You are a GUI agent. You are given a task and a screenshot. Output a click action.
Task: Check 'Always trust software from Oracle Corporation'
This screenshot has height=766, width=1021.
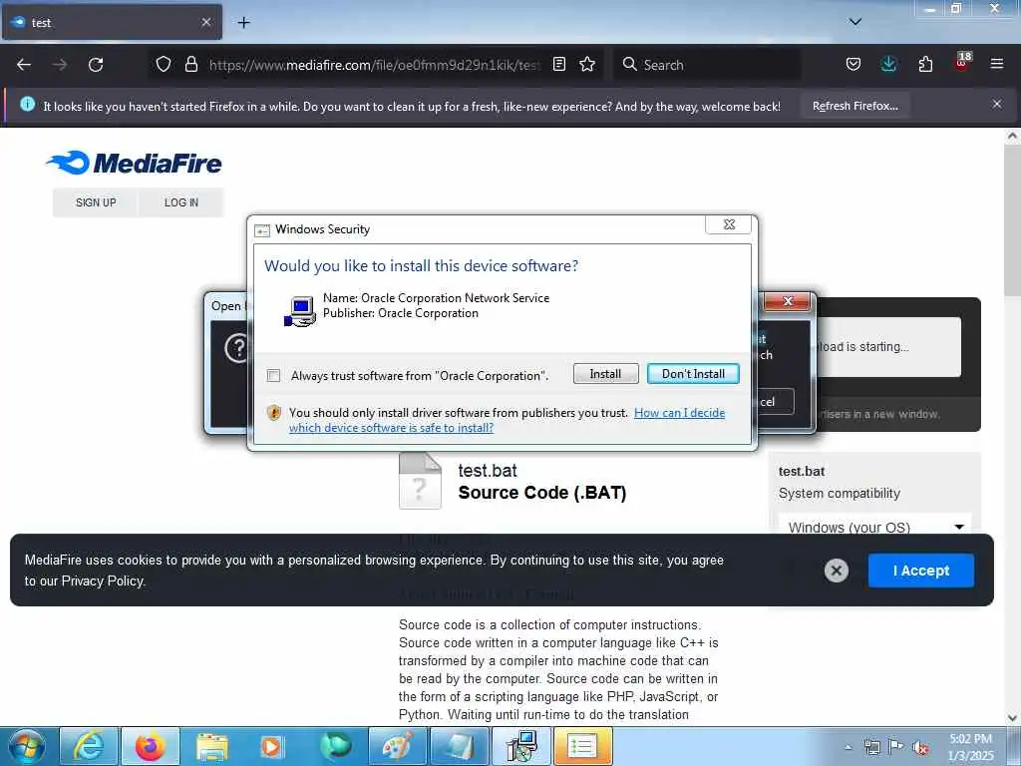coord(273,376)
